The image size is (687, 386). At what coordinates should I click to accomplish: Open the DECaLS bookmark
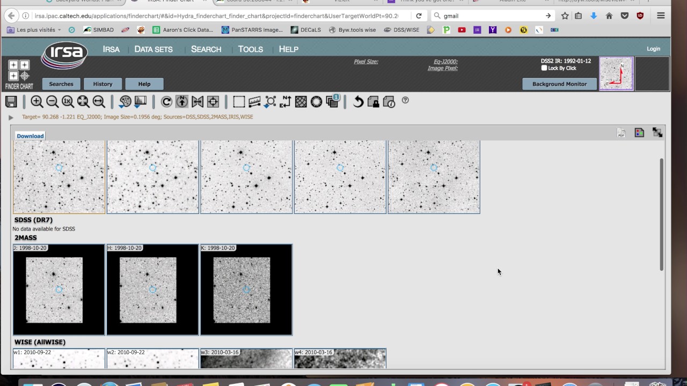305,30
